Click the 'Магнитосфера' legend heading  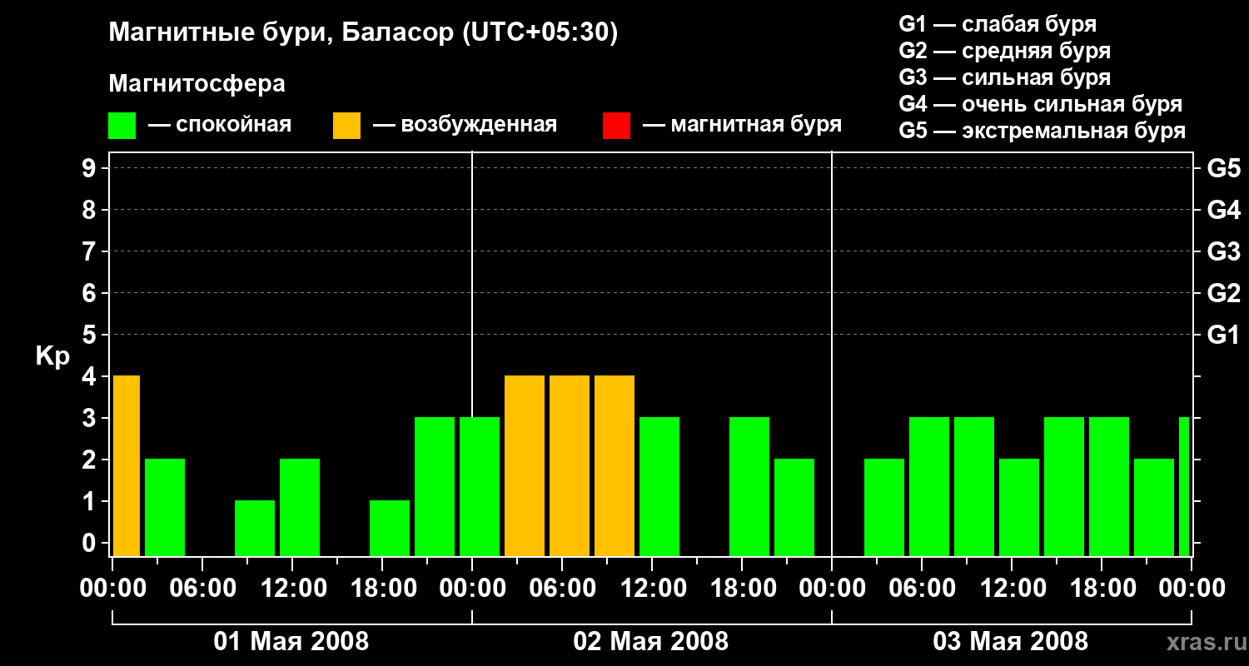[x=197, y=84]
